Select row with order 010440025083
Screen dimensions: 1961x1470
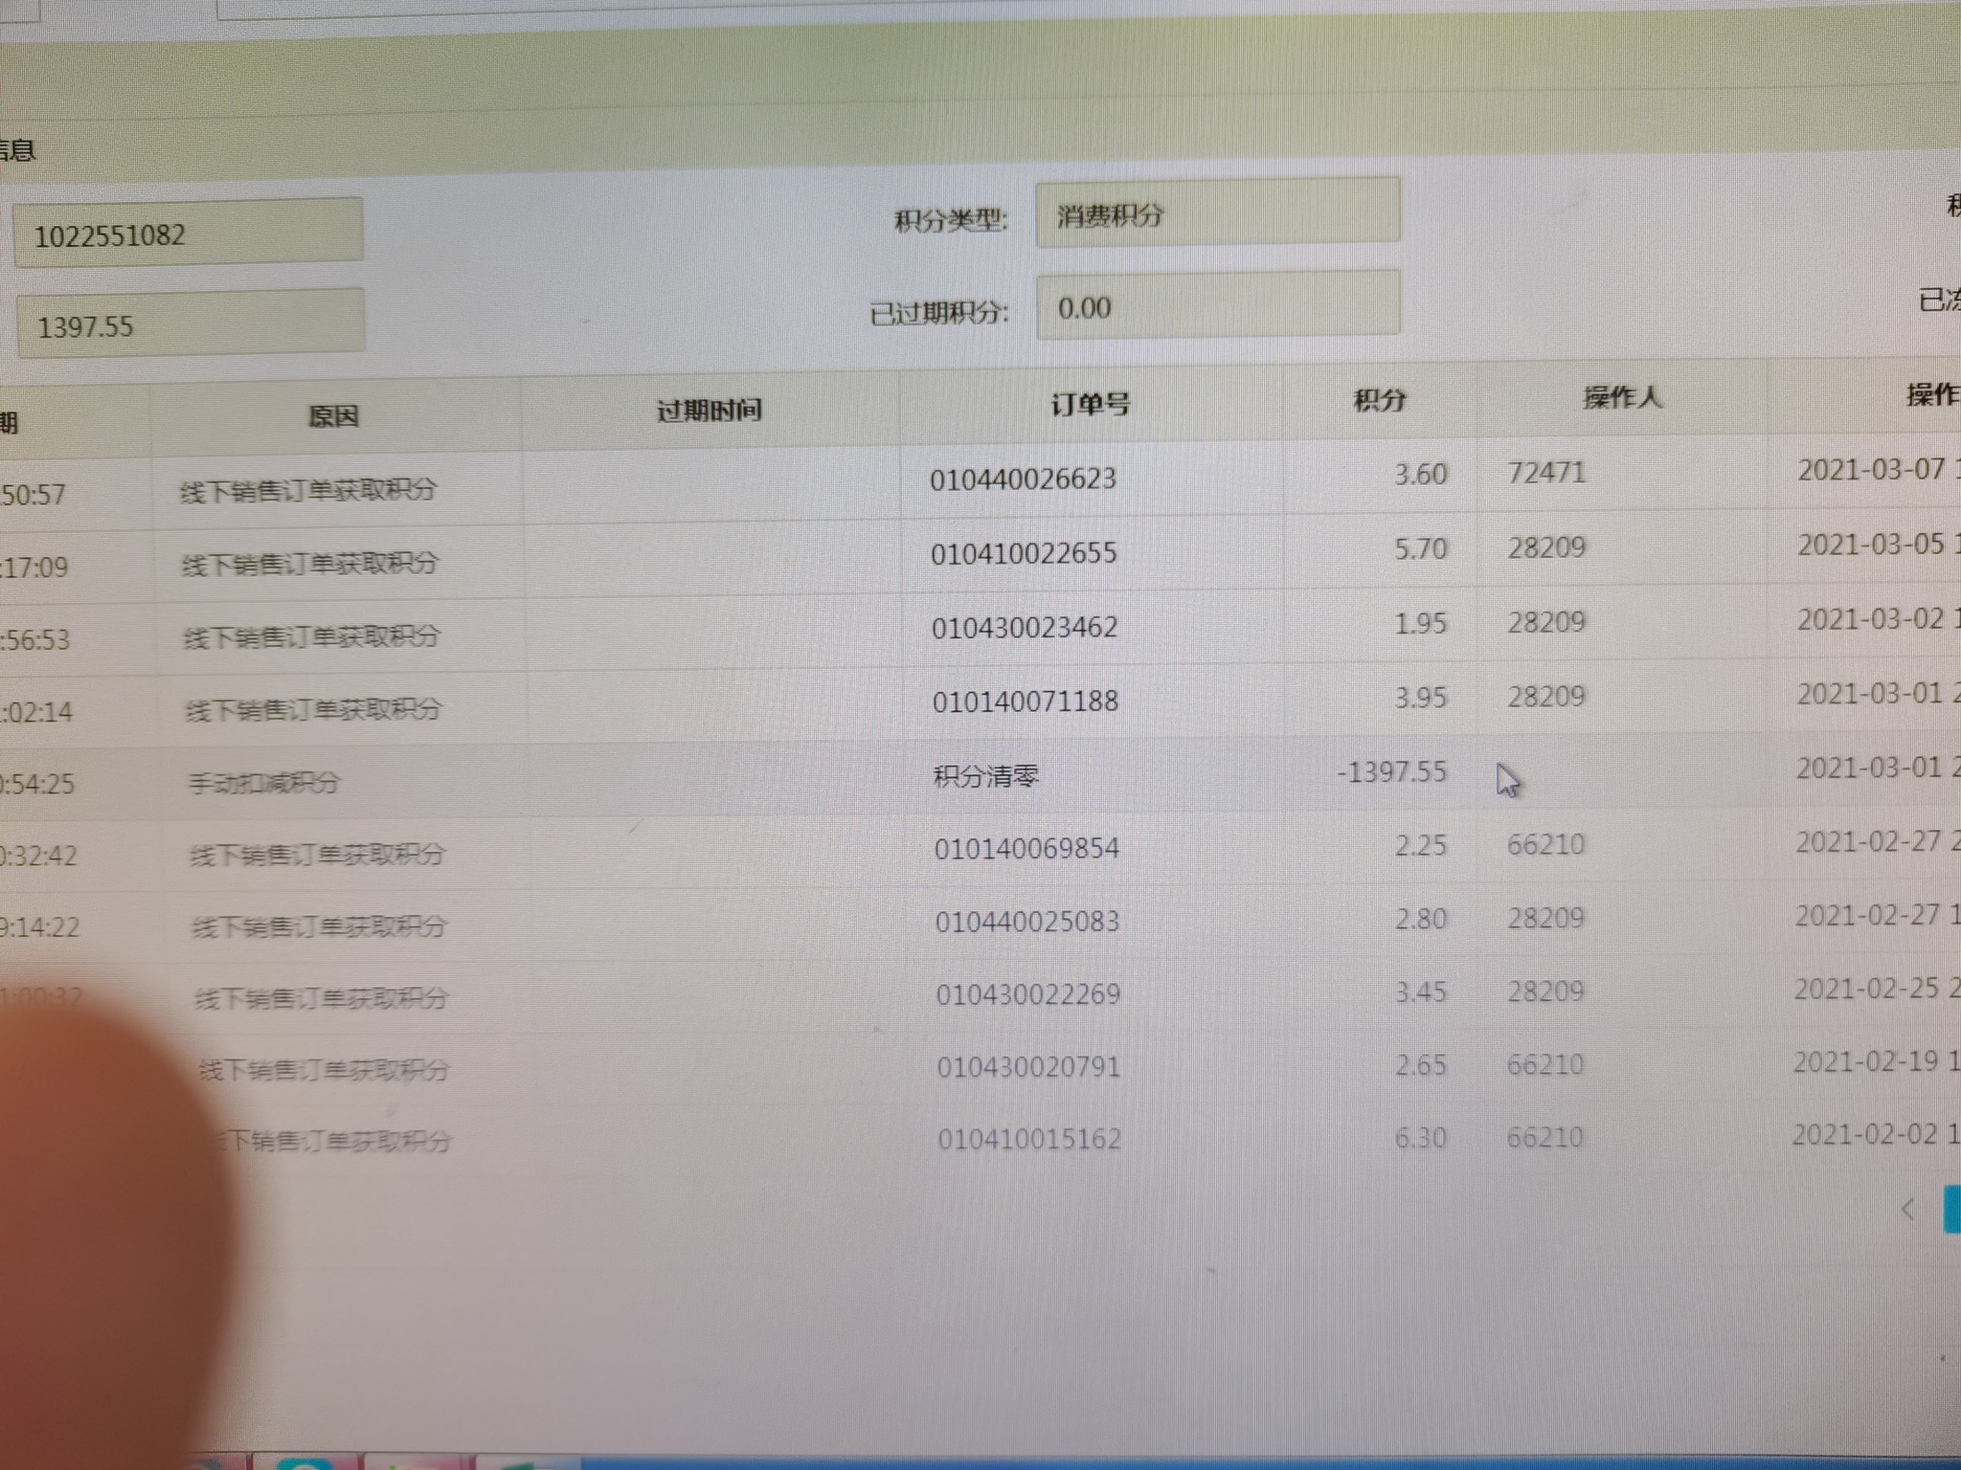click(x=1027, y=922)
